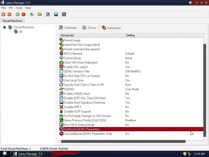The image size is (209, 157).
Task: Click the None sound library value
Action: [x=129, y=58]
